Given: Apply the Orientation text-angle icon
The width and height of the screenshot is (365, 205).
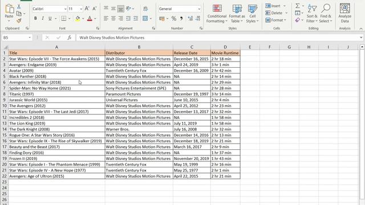Looking at the screenshot, I should click(x=128, y=9).
